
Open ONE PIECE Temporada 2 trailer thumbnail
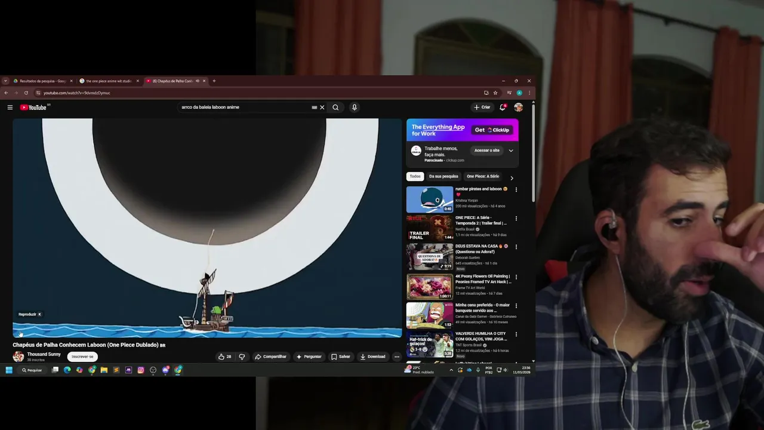coord(430,228)
